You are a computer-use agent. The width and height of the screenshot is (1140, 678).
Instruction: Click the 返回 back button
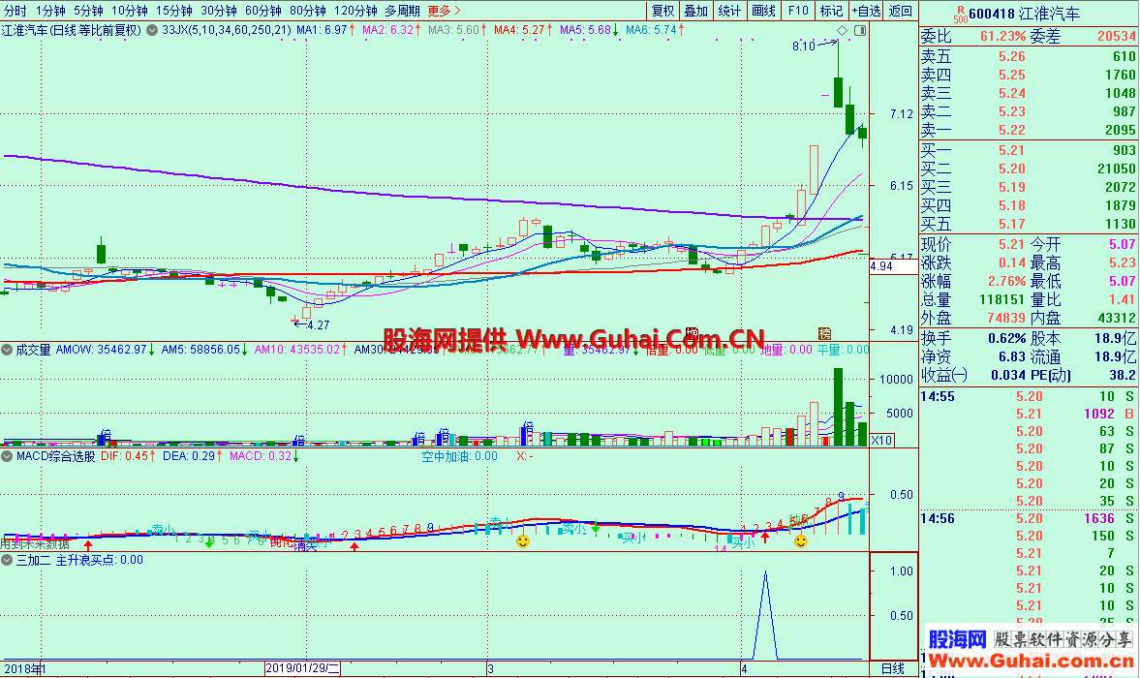click(x=900, y=11)
